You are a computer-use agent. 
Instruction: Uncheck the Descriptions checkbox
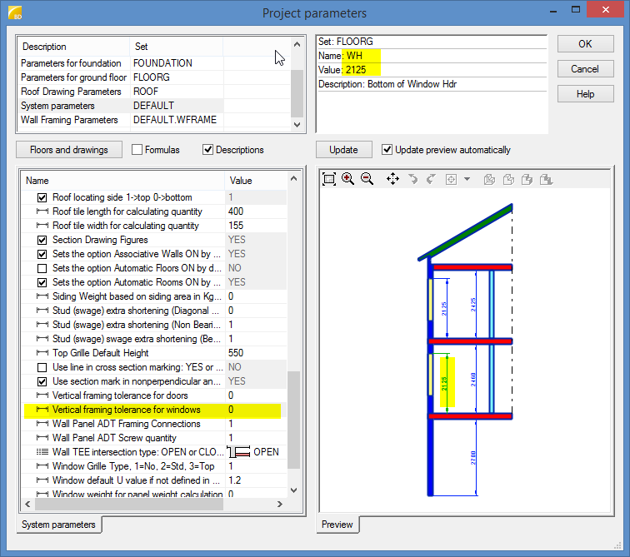[208, 150]
